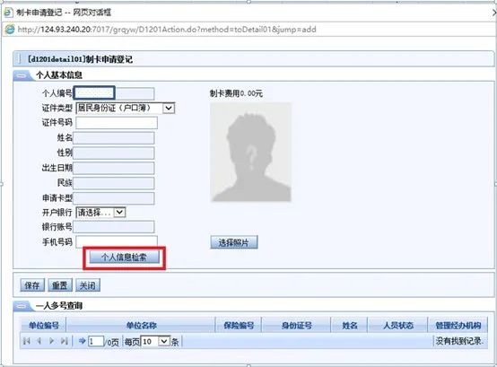Click the blue go-to-page arrow icon

83,341
